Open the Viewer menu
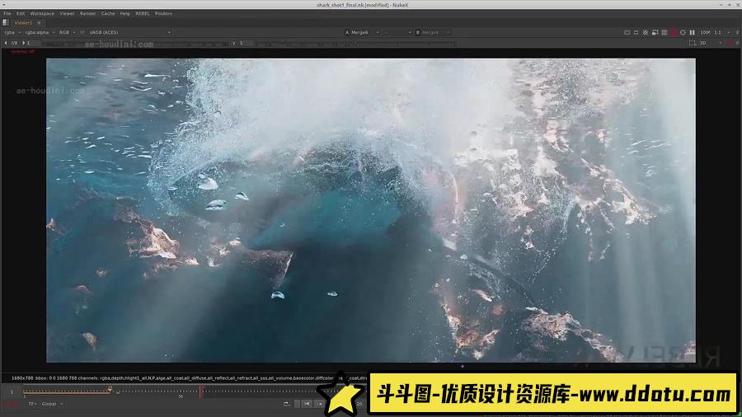Image resolution: width=742 pixels, height=417 pixels. (x=68, y=14)
